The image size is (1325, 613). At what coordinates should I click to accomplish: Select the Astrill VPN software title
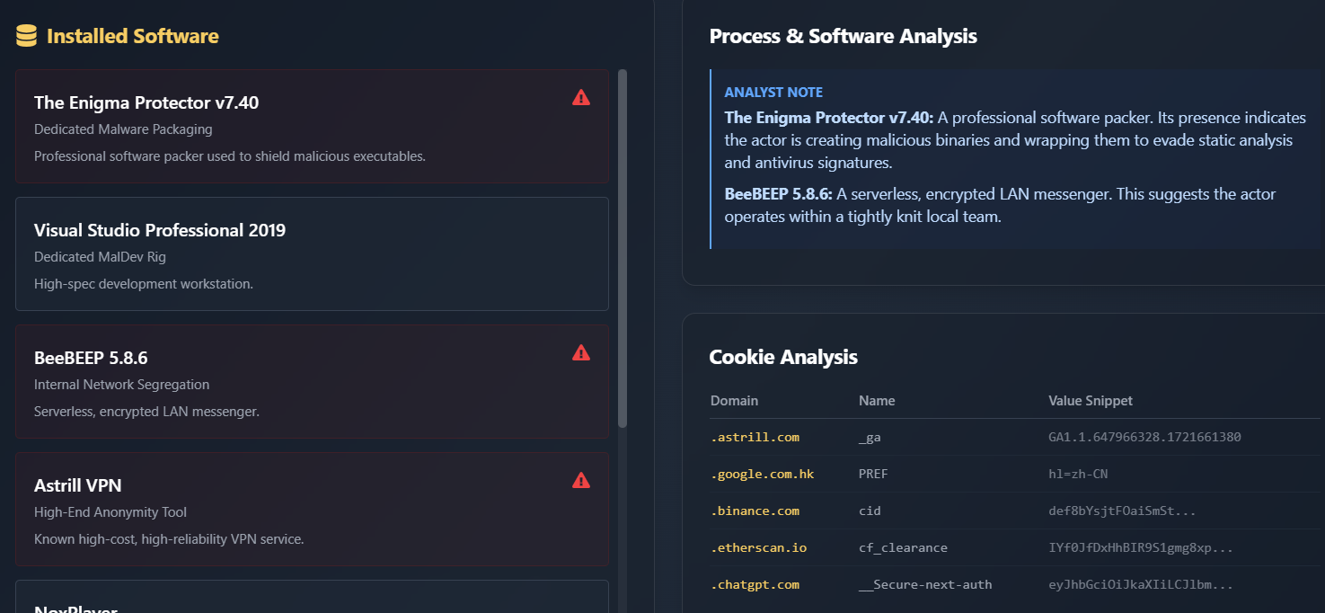(x=78, y=485)
